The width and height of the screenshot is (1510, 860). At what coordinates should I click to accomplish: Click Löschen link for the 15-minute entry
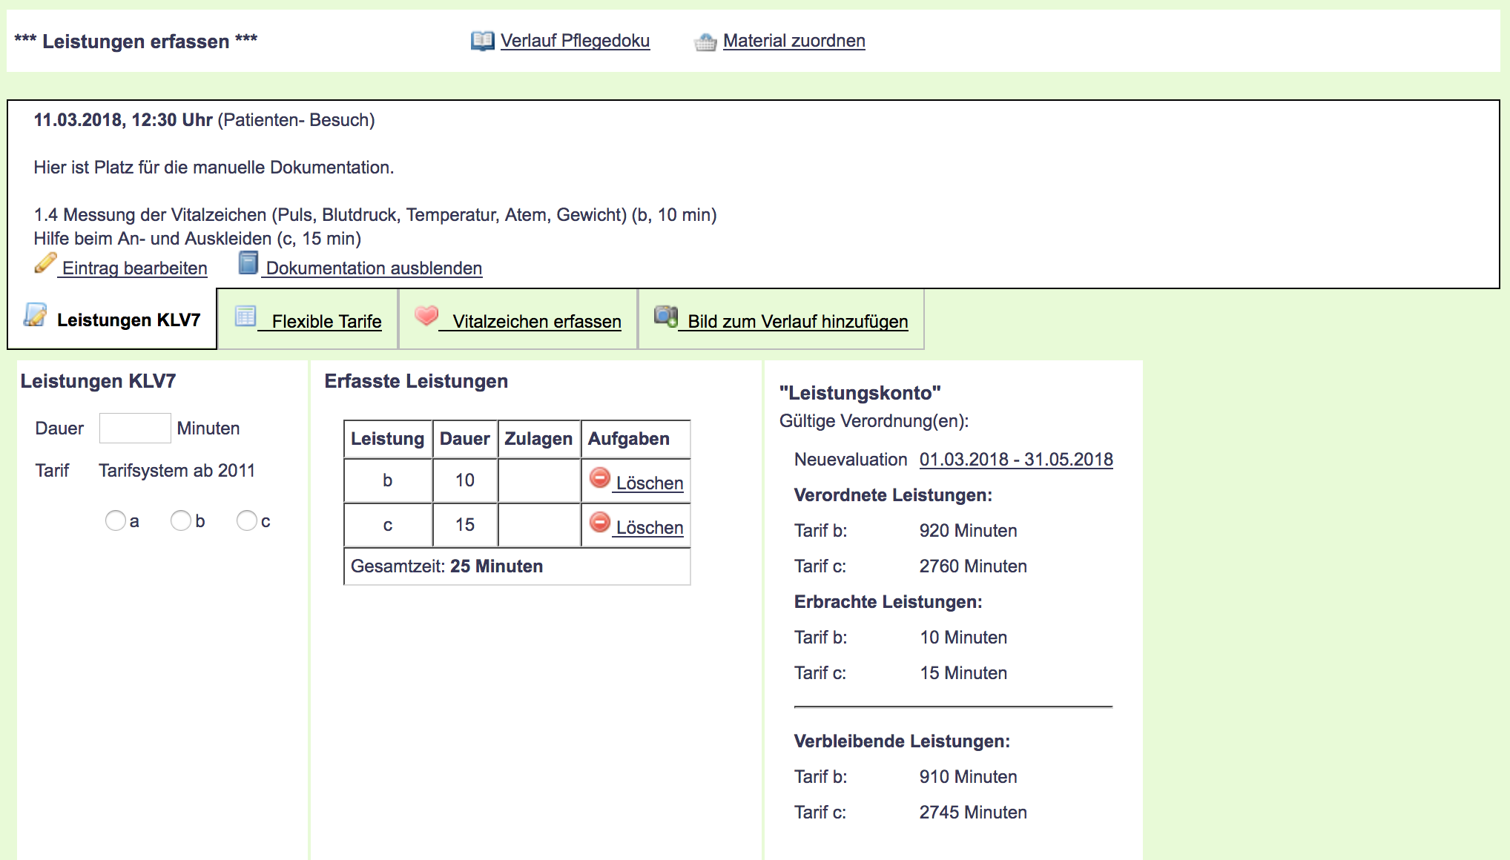649,528
